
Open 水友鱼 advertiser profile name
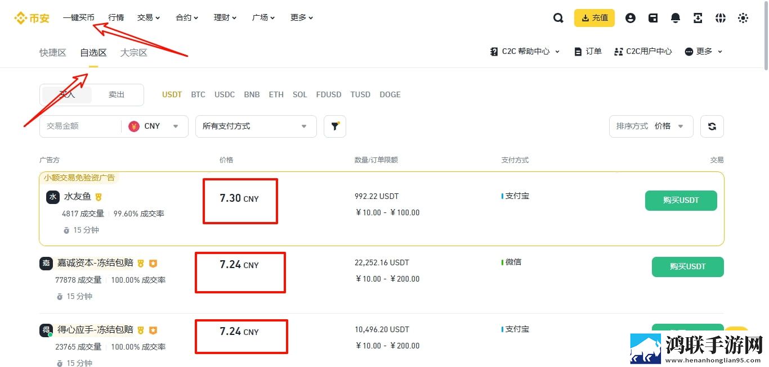pyautogui.click(x=78, y=197)
